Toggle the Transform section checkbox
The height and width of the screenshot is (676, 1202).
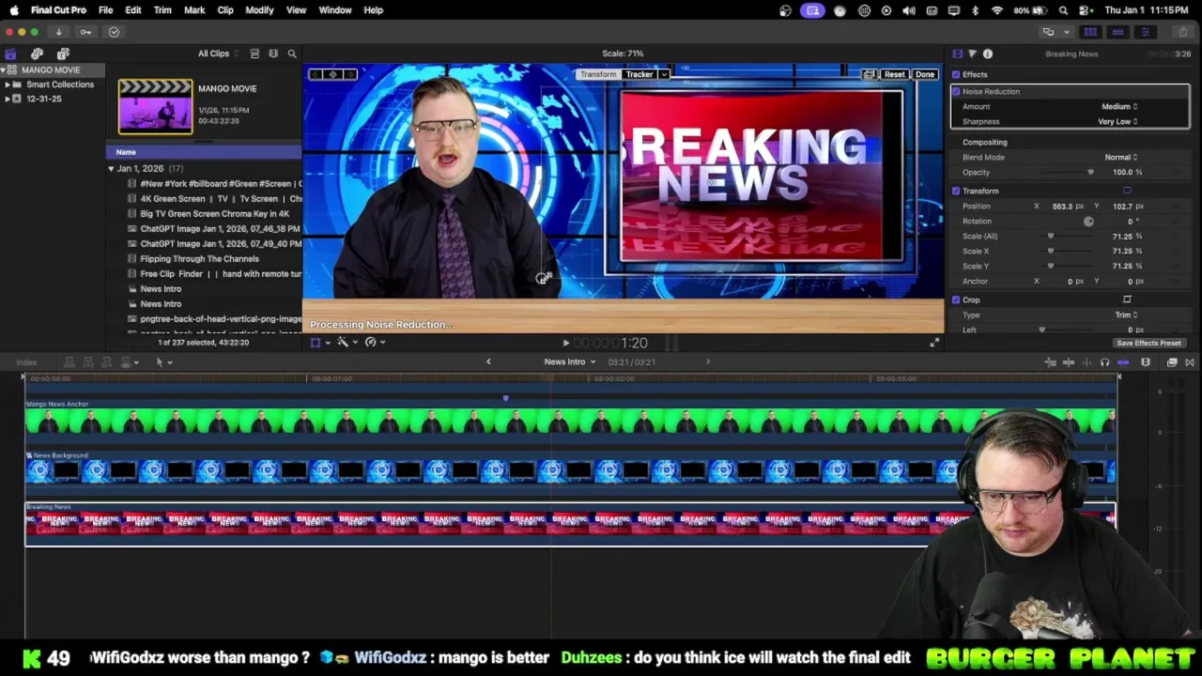point(956,191)
